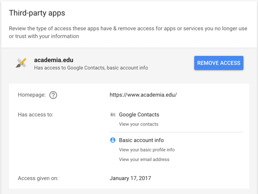
Task: Click the review access description paragraph
Action: [x=128, y=32]
